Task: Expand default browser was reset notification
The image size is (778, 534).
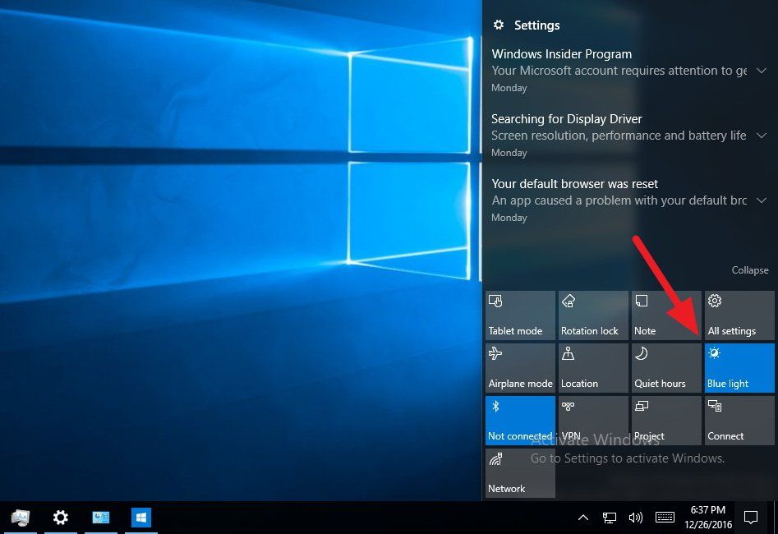Action: point(761,200)
